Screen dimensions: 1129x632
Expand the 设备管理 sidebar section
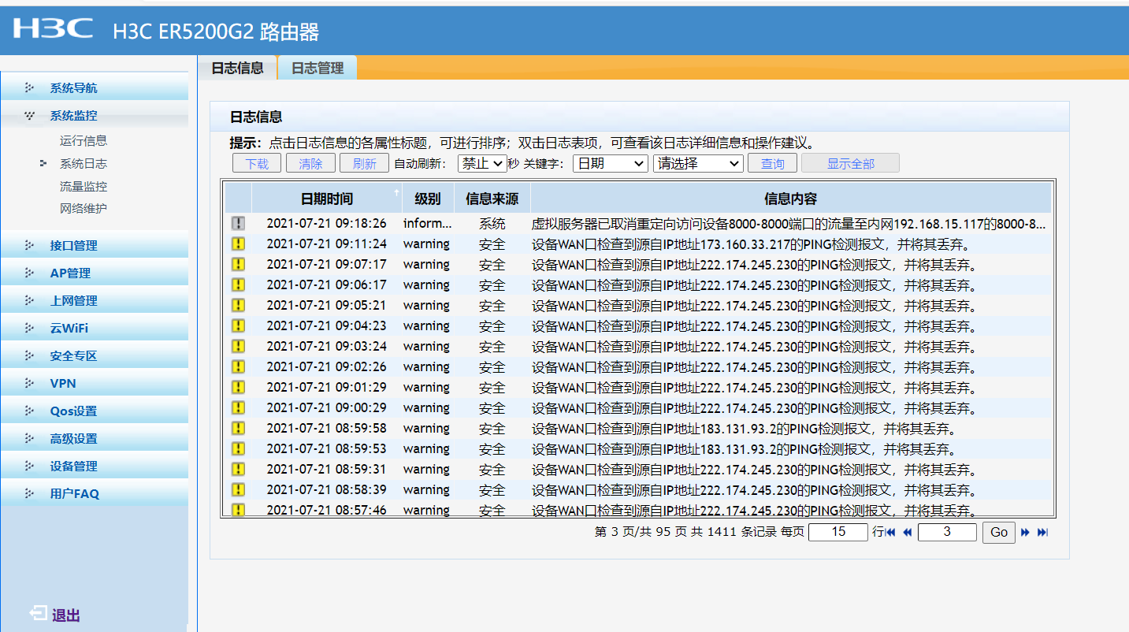95,467
